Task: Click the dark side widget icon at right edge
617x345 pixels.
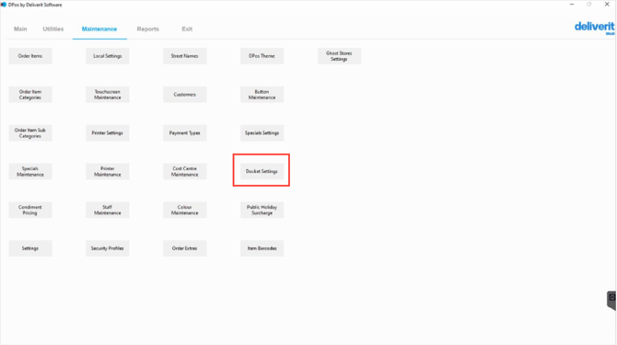Action: click(x=611, y=300)
